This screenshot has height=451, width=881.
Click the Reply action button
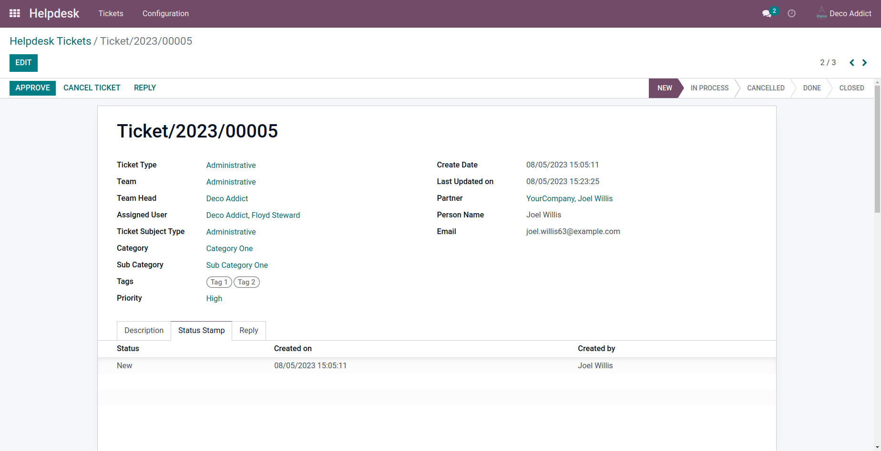(x=145, y=88)
